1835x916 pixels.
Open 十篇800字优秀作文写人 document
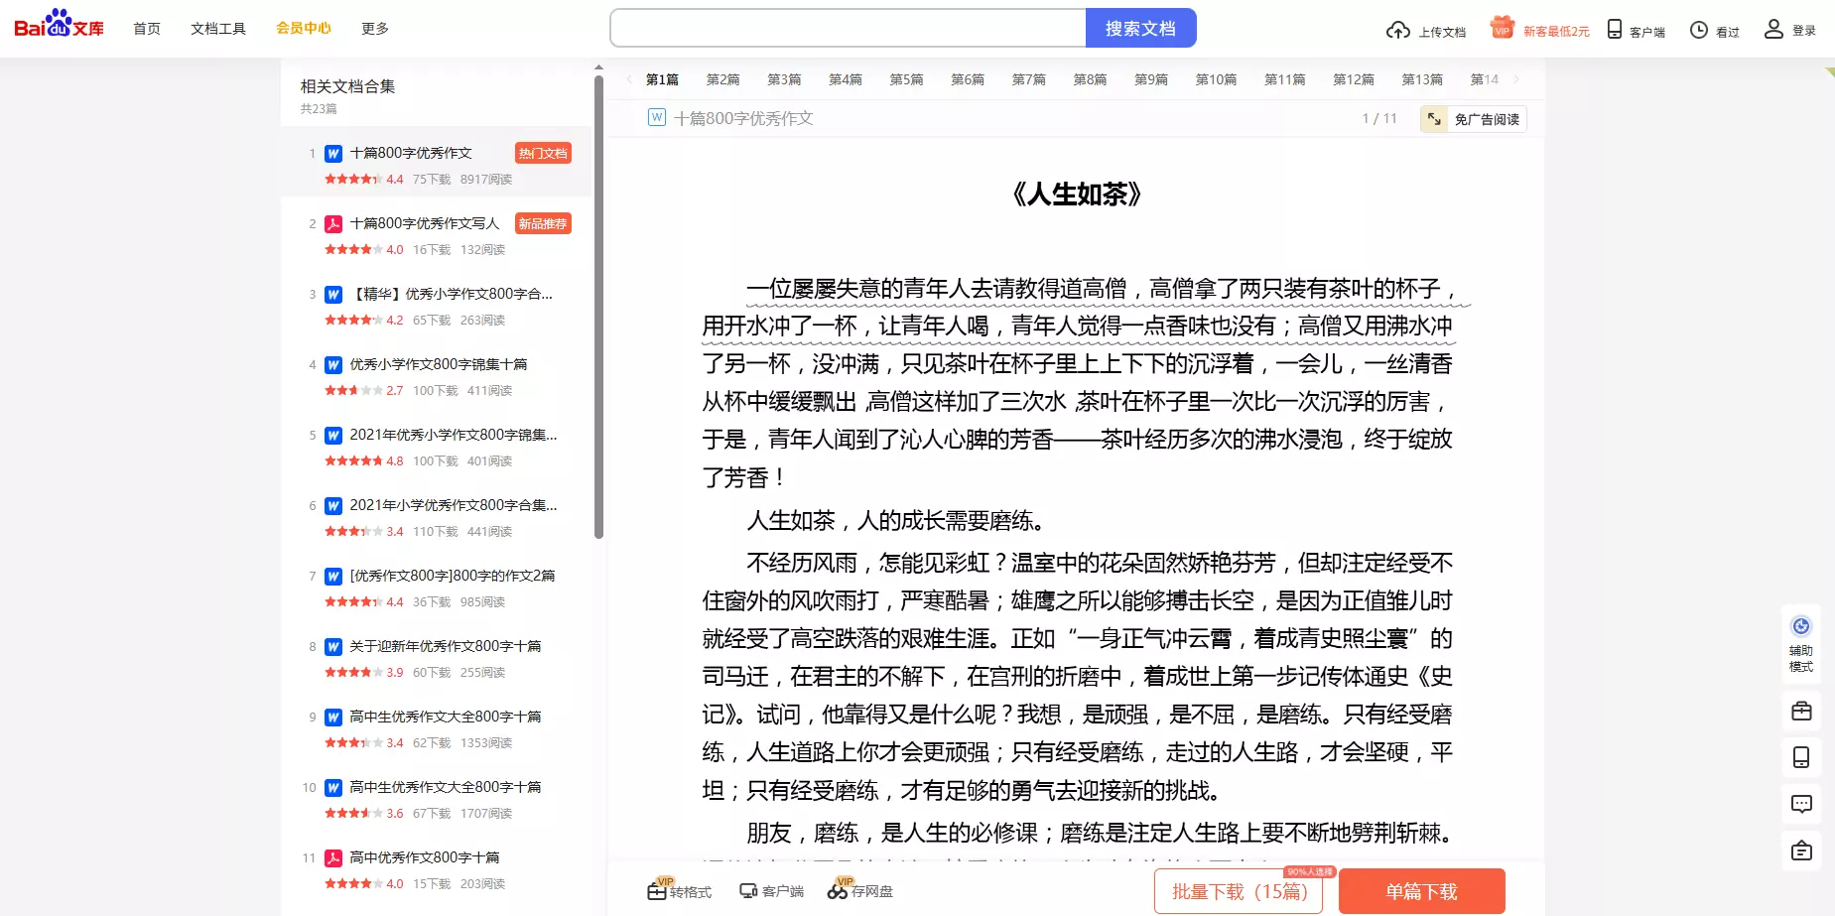point(425,223)
